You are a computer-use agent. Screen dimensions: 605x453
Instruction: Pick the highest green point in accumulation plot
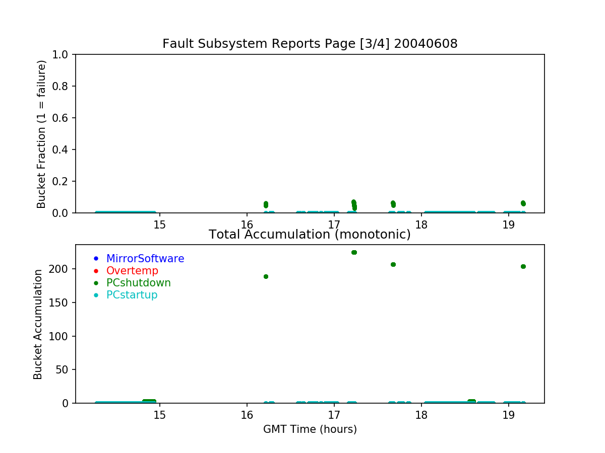[x=354, y=252]
